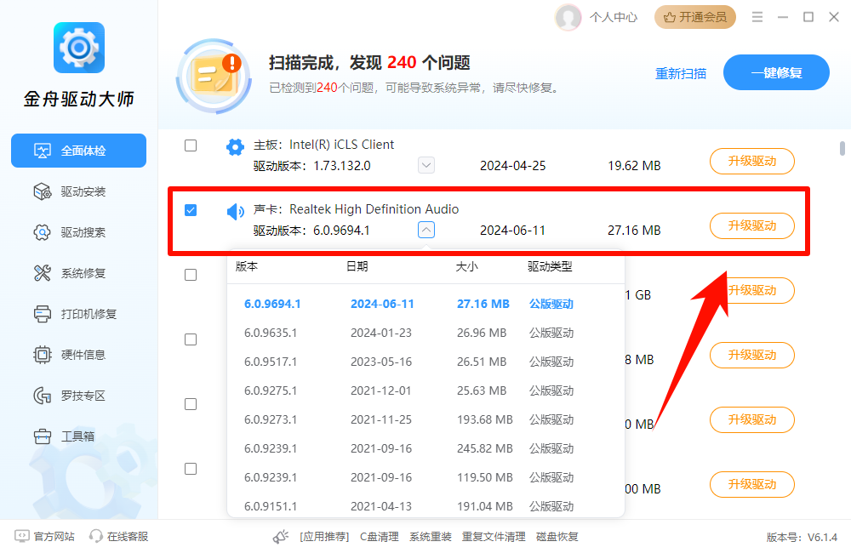This screenshot has width=851, height=553.
Task: Expand version options for the Intel motherboard driver
Action: [x=425, y=165]
